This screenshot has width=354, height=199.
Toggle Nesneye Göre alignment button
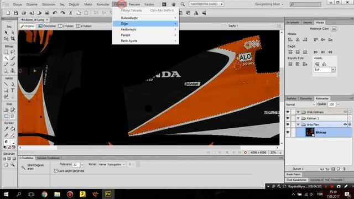(x=334, y=29)
